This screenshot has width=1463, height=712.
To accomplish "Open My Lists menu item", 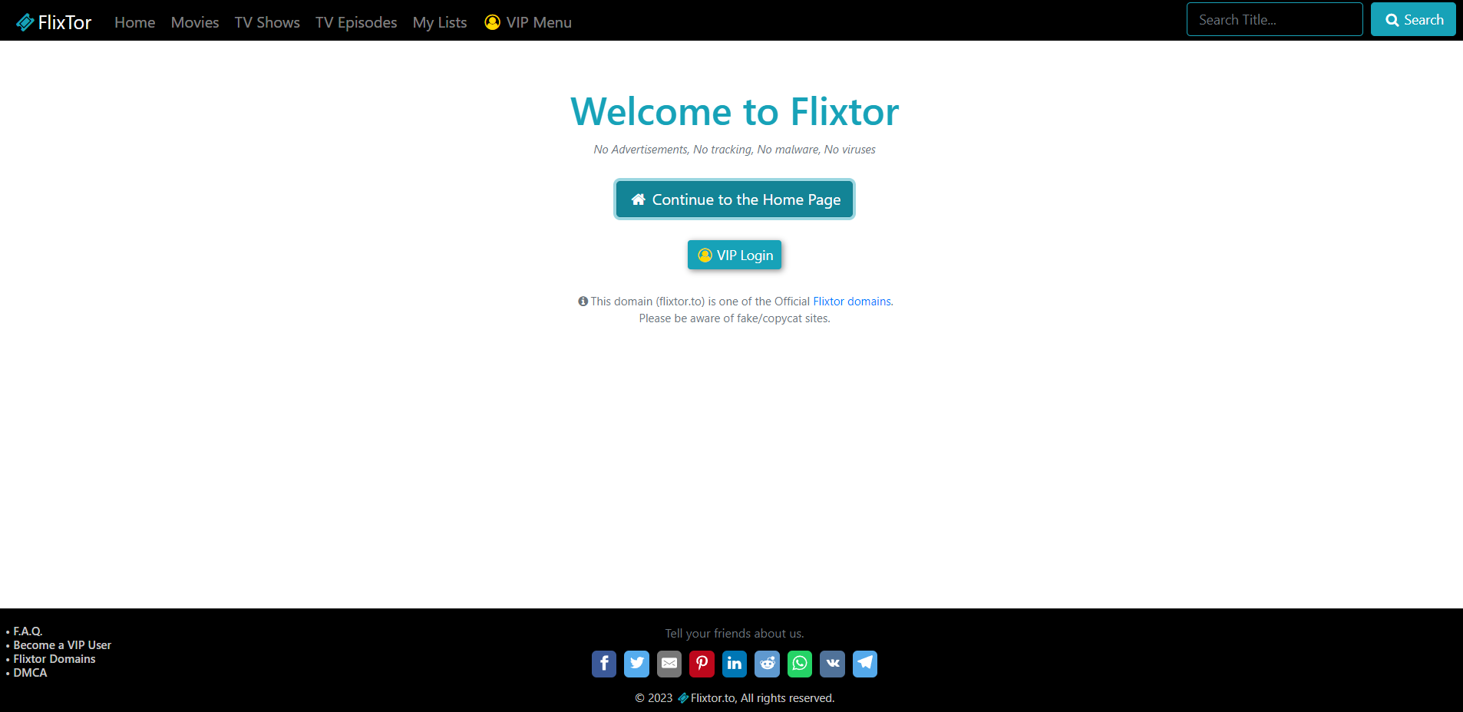I will pyautogui.click(x=440, y=22).
